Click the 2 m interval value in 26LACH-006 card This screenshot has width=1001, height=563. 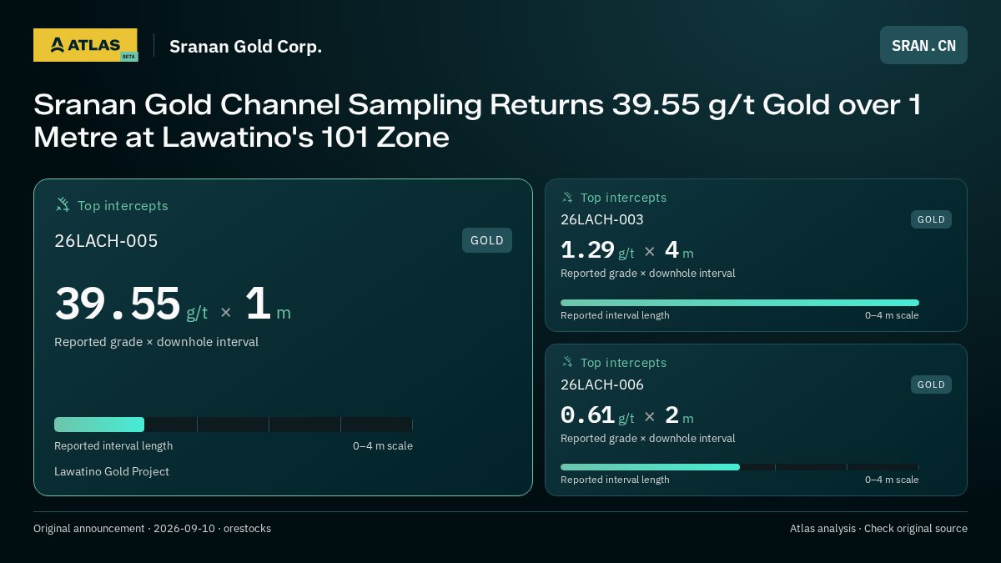(x=679, y=415)
